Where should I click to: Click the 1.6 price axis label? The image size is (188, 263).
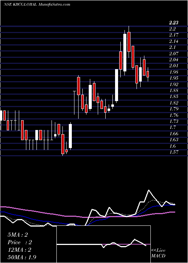coord(172,146)
